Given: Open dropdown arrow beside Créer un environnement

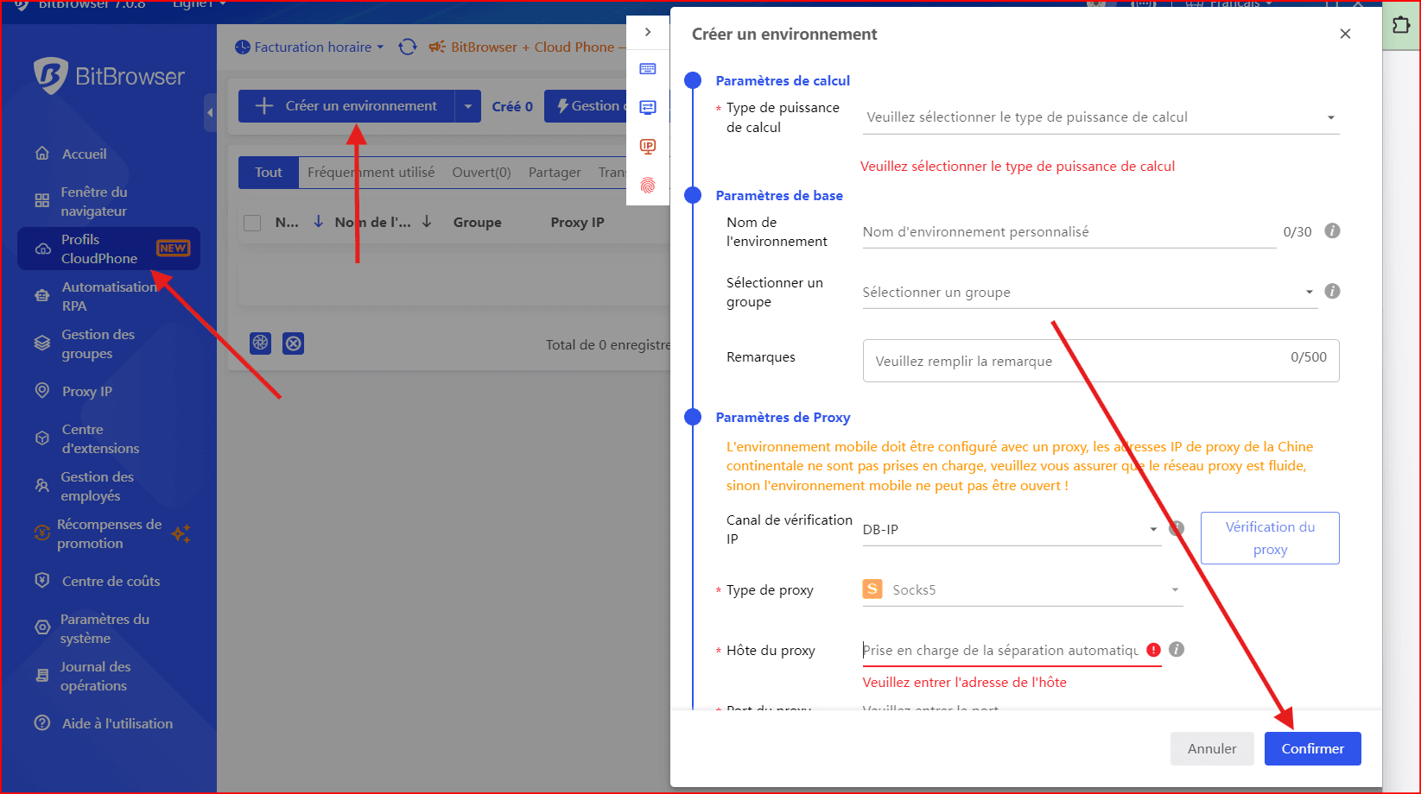Looking at the screenshot, I should [468, 106].
